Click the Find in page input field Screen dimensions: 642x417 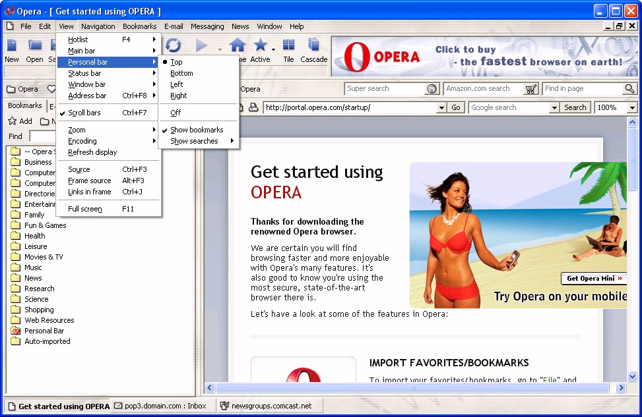click(x=583, y=89)
